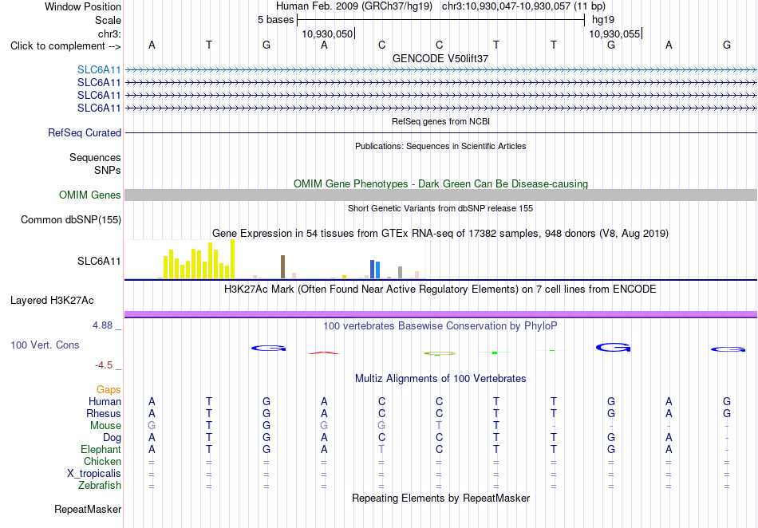Click the 'SNPs' track label
Image resolution: width=758 pixels, height=528 pixels.
pyautogui.click(x=108, y=170)
